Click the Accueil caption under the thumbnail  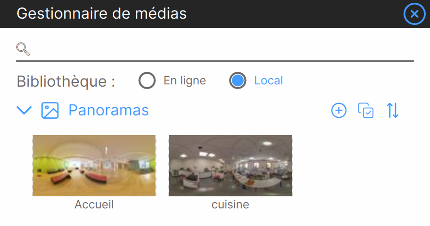[94, 204]
